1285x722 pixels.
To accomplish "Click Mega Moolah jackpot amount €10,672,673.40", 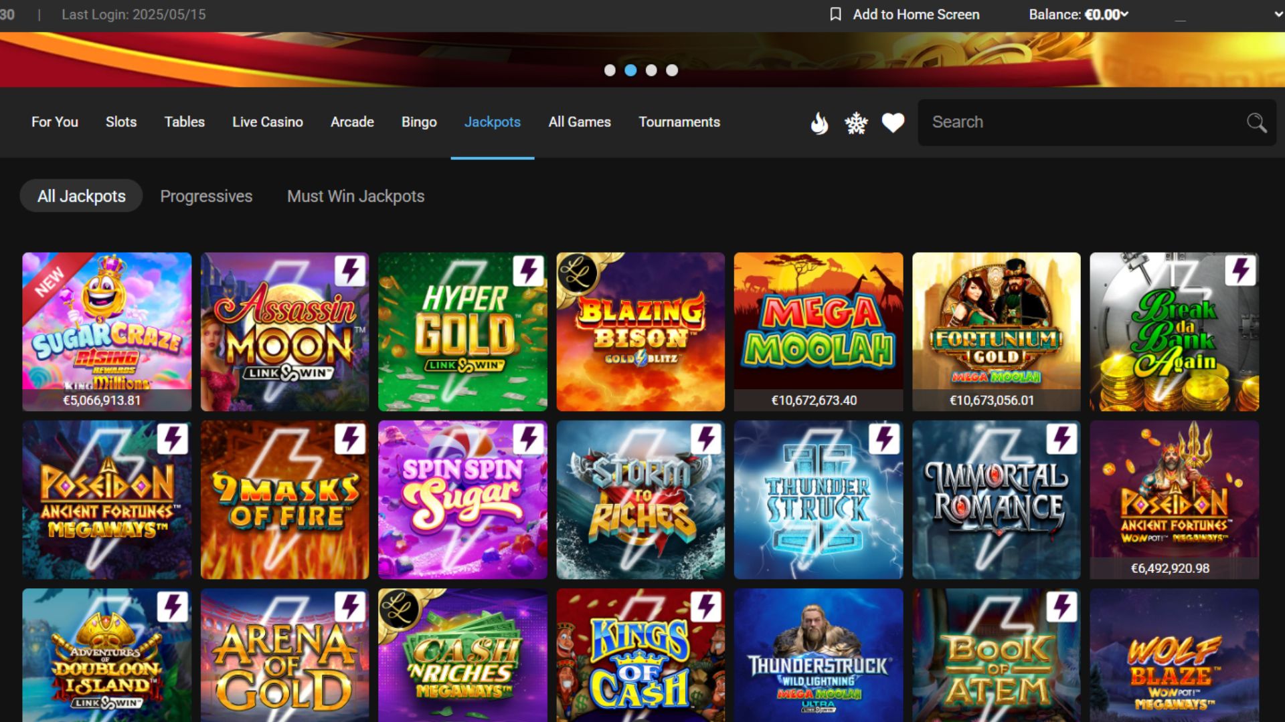I will (814, 400).
